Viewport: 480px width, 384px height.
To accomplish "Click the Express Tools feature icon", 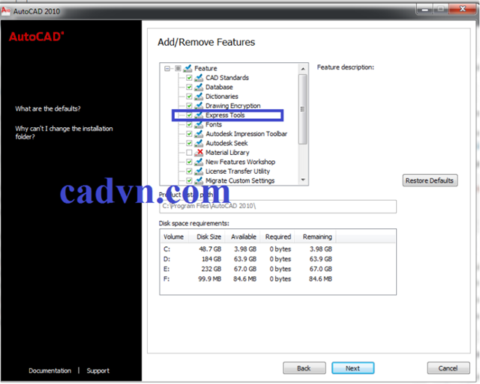I will 199,115.
